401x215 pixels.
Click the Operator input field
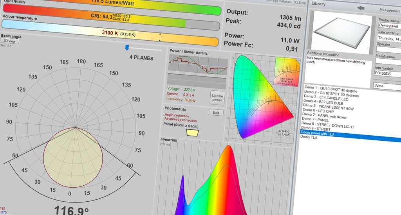point(388,50)
